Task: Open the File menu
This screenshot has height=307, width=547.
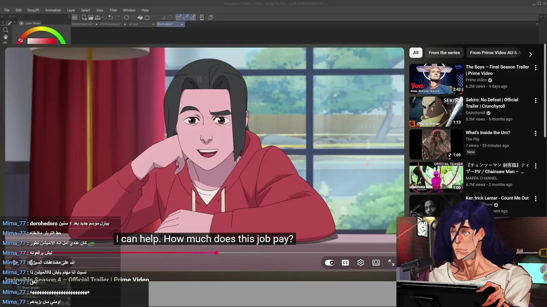Action: coord(7,10)
